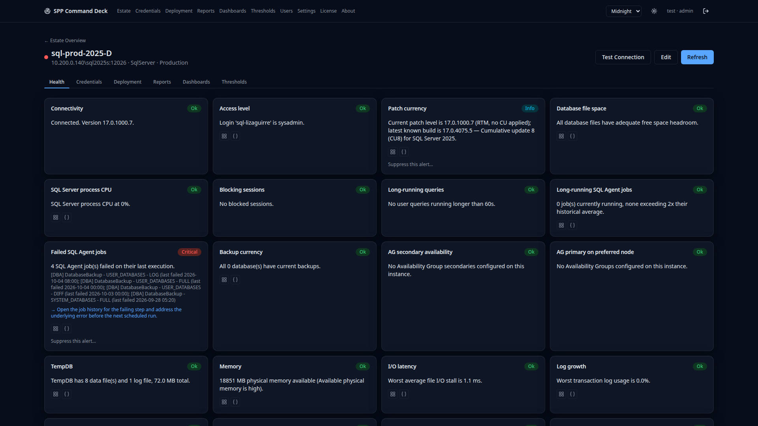The width and height of the screenshot is (758, 426).
Task: Open JSON braces icon in Database file space card
Action: 572,136
